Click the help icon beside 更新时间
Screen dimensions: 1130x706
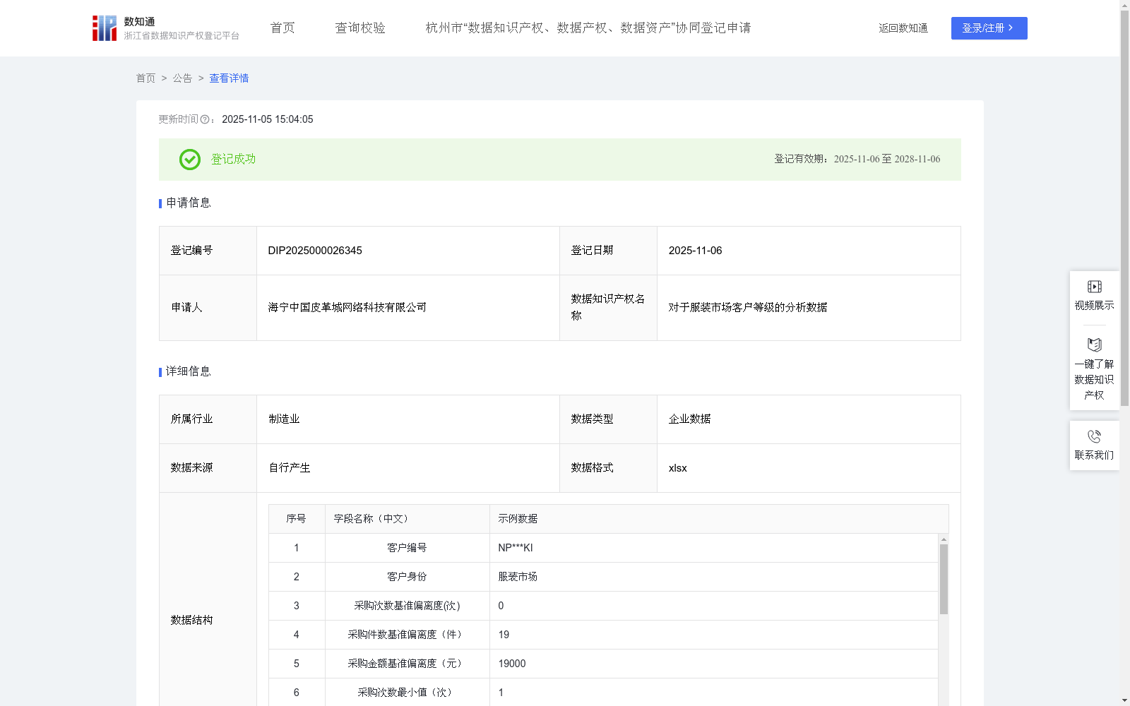205,120
